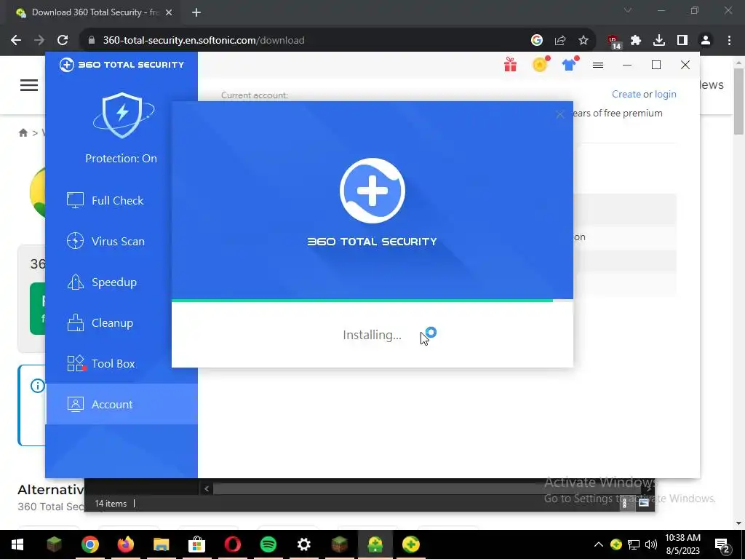The width and height of the screenshot is (745, 559).
Task: Click the Tool Box grid icon
Action: tap(76, 364)
